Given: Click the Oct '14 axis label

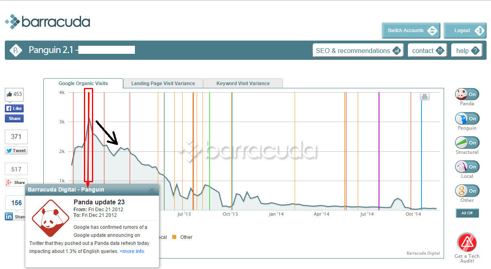Looking at the screenshot, I should click(x=413, y=214).
